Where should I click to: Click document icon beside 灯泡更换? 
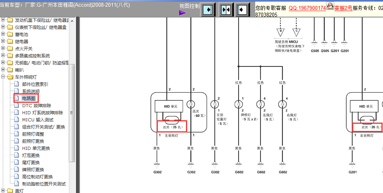click(x=17, y=155)
